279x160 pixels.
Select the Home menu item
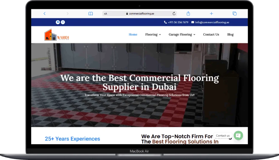133,35
